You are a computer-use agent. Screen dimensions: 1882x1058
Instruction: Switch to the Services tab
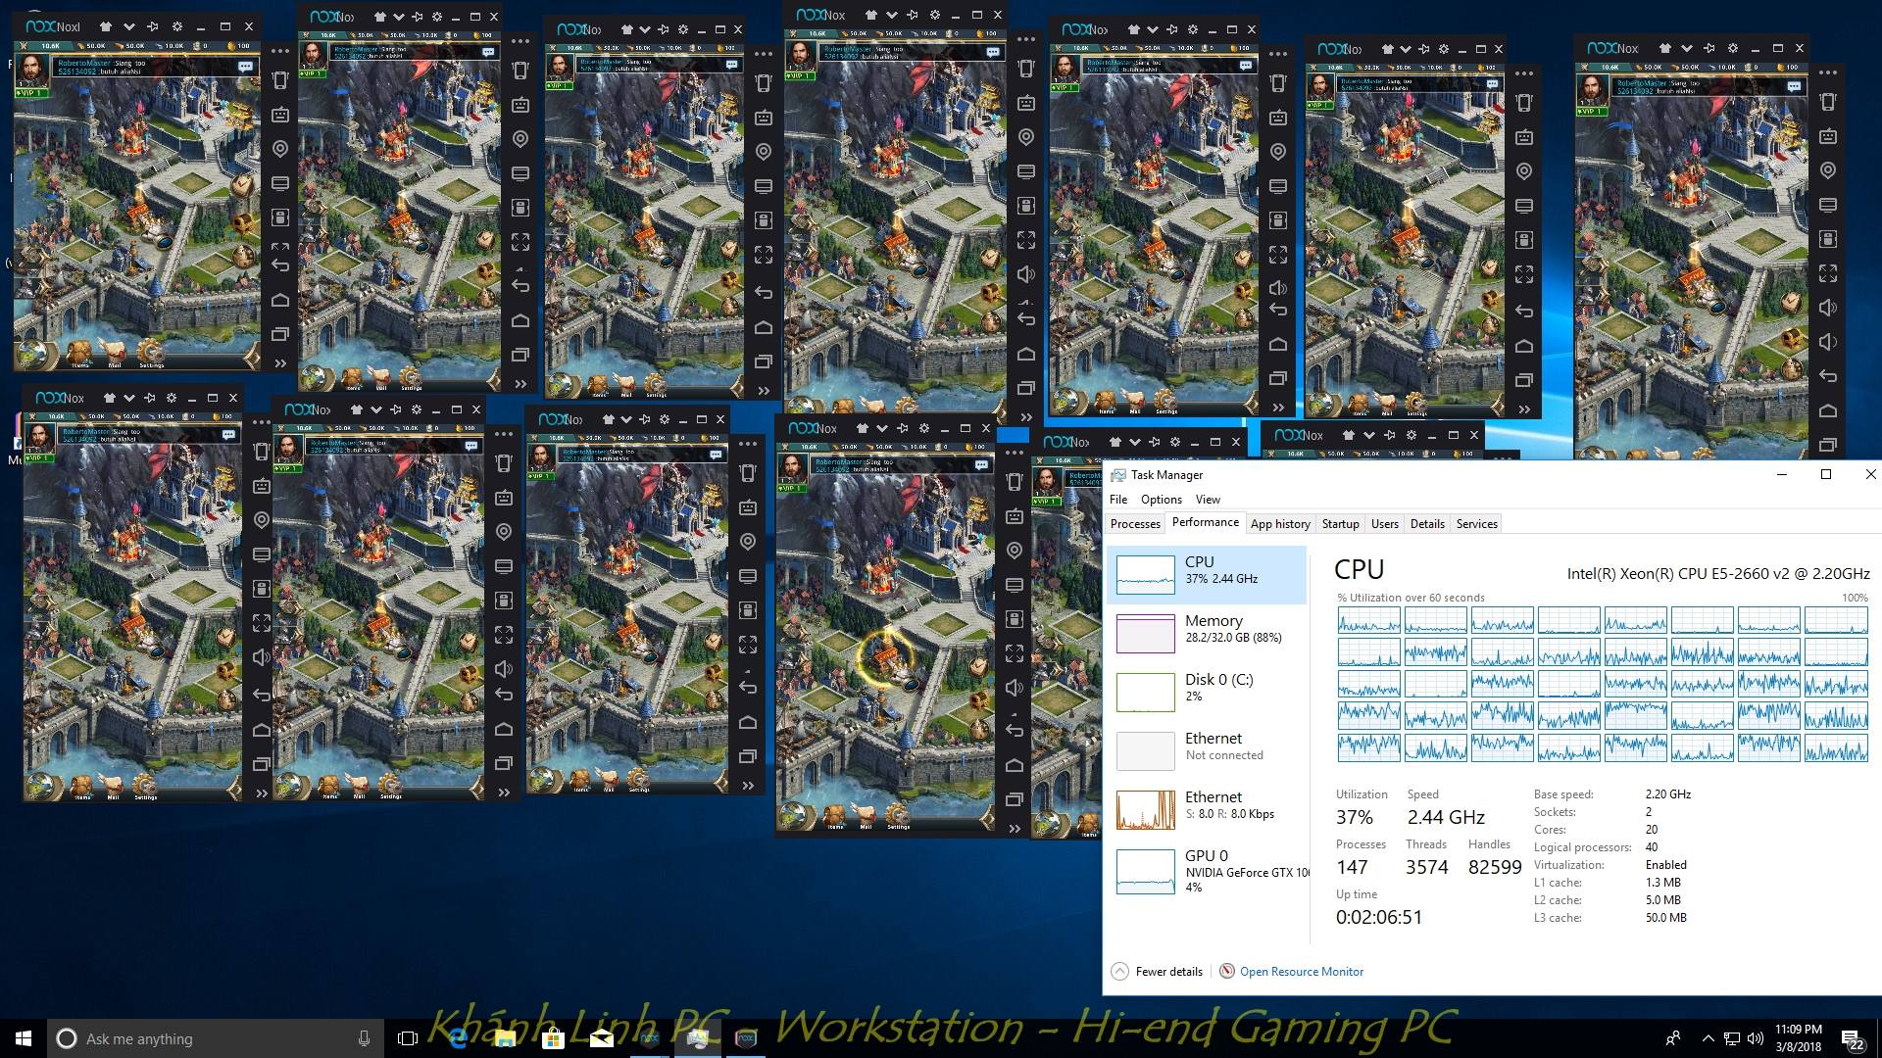(1476, 524)
